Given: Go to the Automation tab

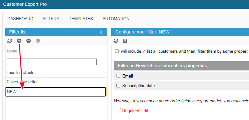Looking at the screenshot, I should (116, 19).
